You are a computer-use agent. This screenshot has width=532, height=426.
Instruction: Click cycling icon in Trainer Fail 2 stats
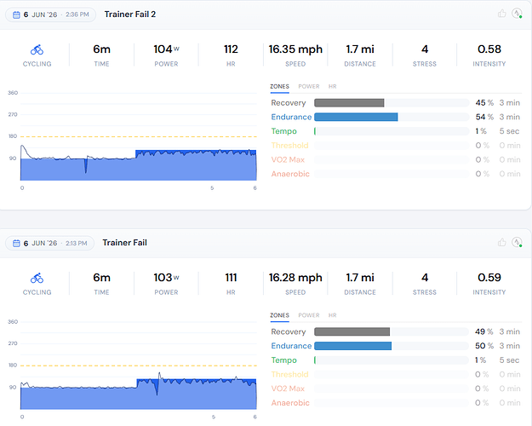[37, 50]
